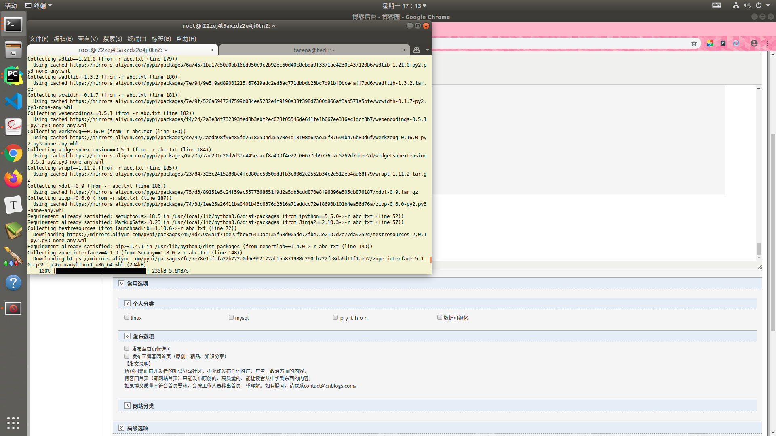Open the 标签(B) terminal menu
Image resolution: width=776 pixels, height=436 pixels.
click(x=162, y=39)
